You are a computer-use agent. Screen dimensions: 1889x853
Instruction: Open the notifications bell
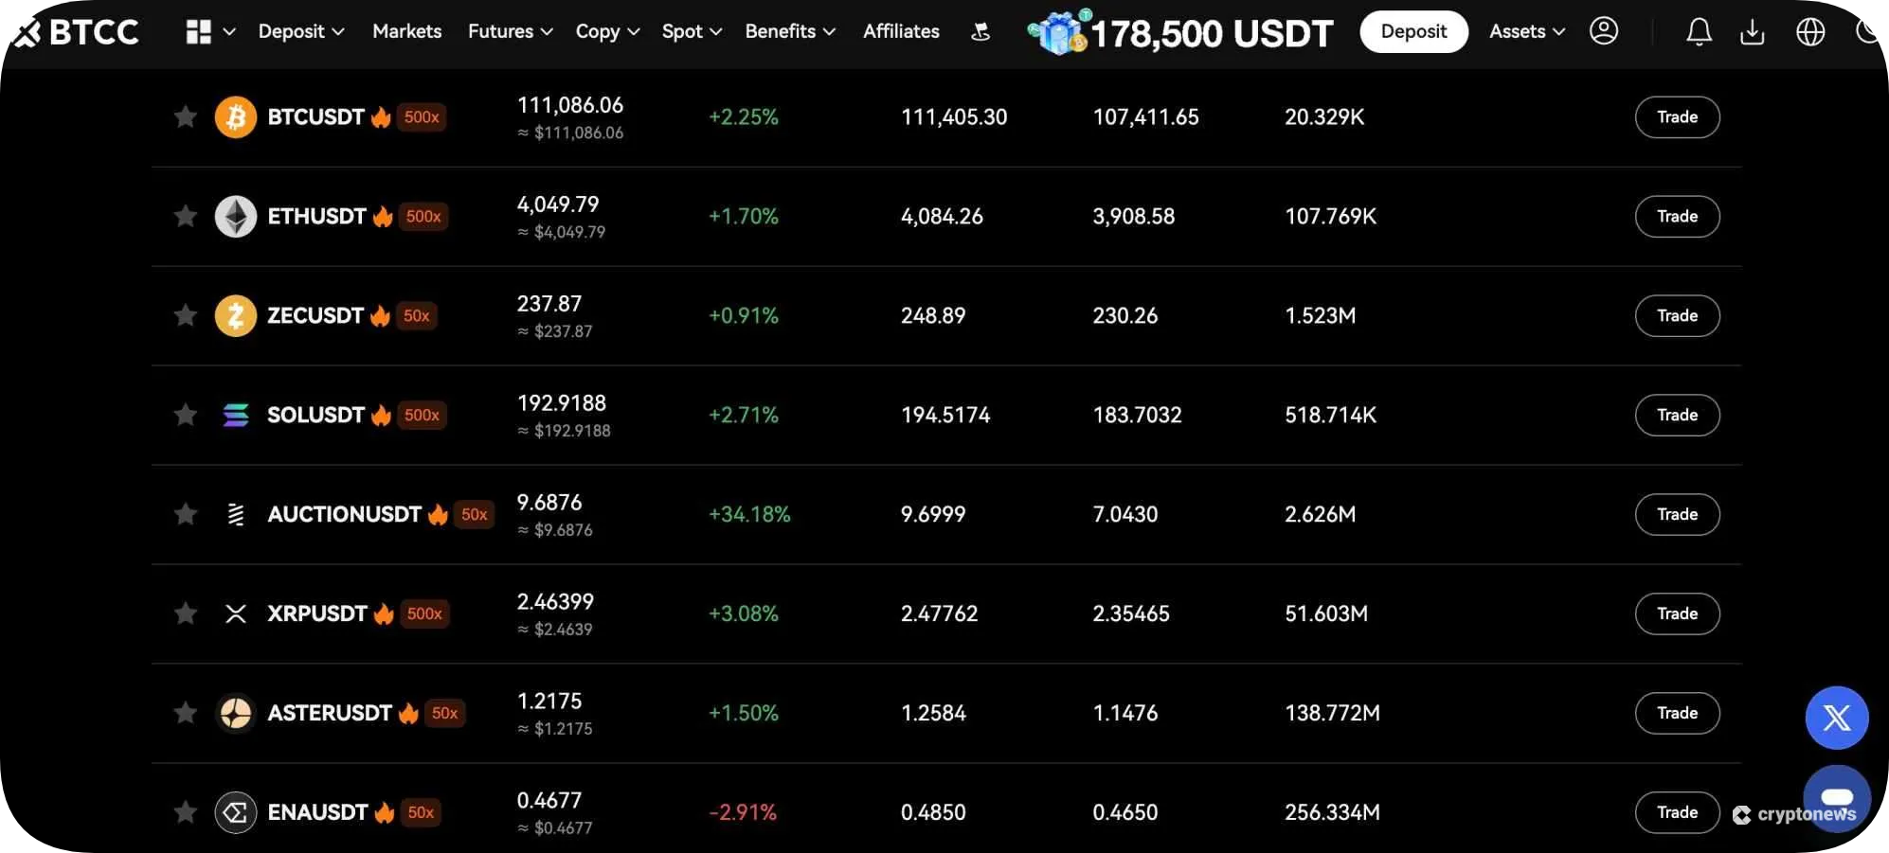[1699, 32]
